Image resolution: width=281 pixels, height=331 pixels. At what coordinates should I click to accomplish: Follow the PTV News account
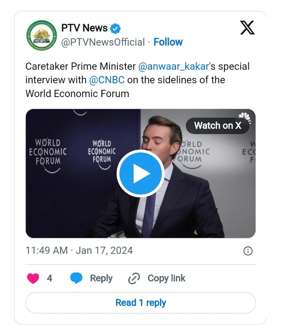(x=168, y=42)
